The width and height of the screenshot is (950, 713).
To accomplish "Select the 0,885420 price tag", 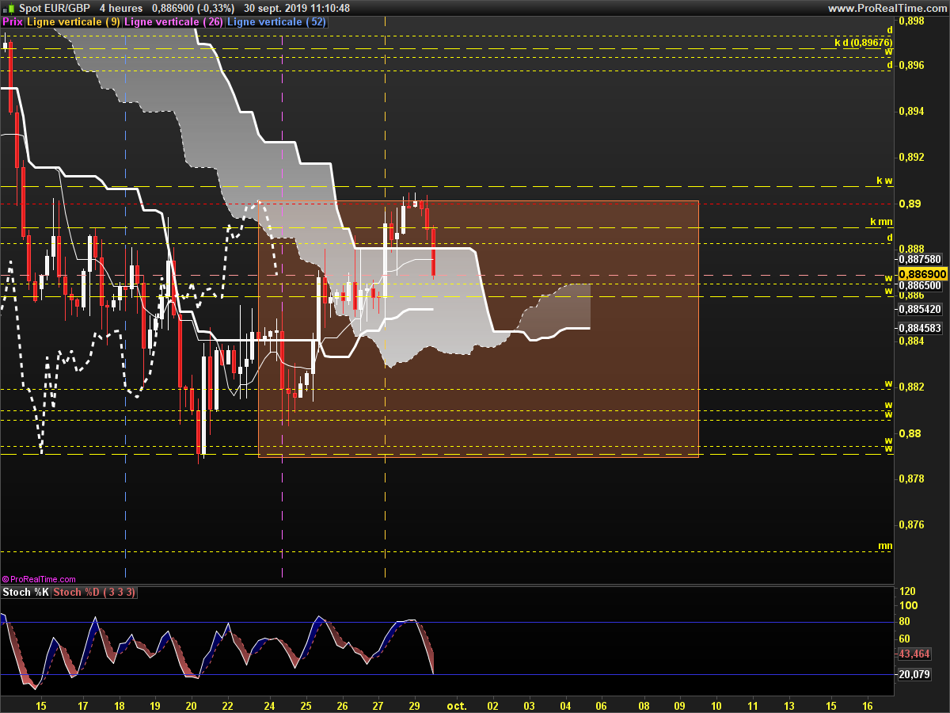I will coord(919,309).
